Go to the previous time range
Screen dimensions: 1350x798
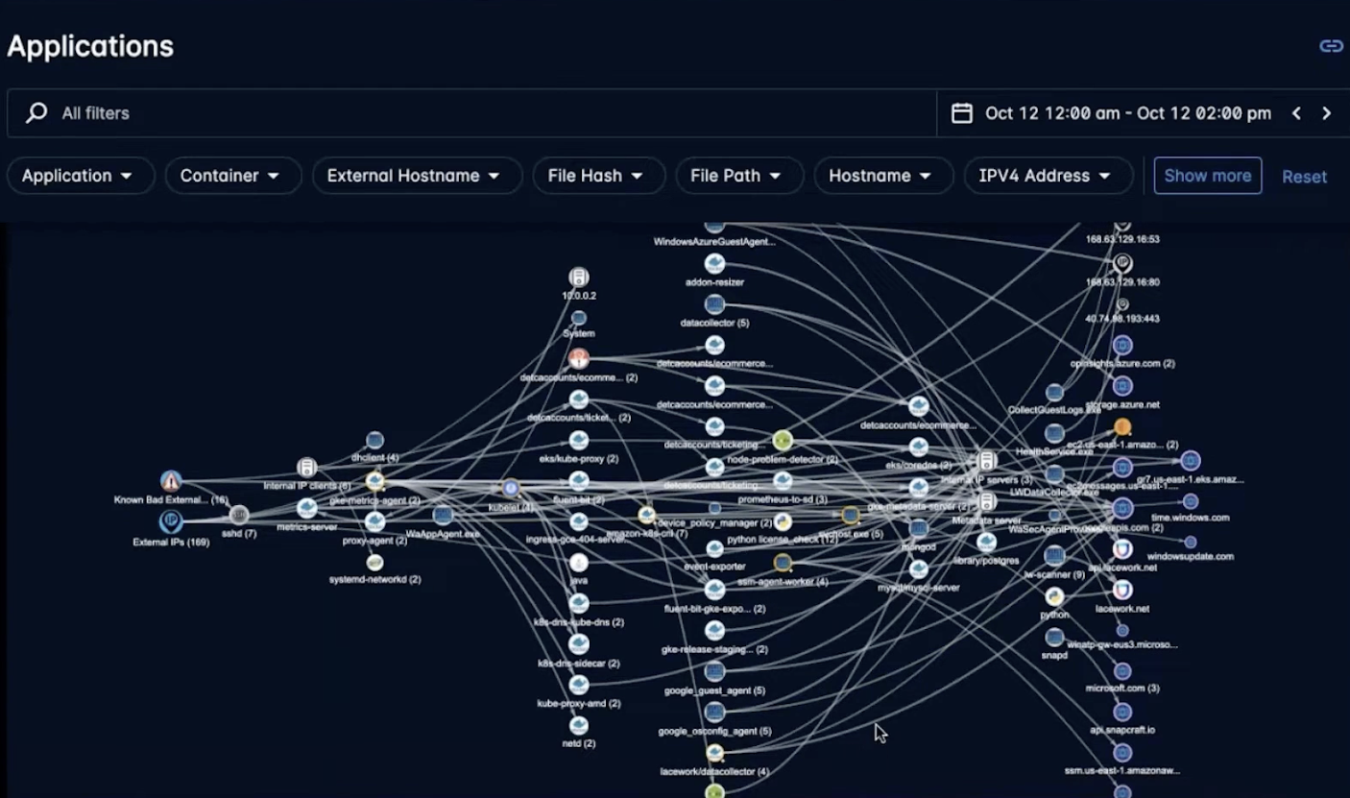tap(1296, 113)
